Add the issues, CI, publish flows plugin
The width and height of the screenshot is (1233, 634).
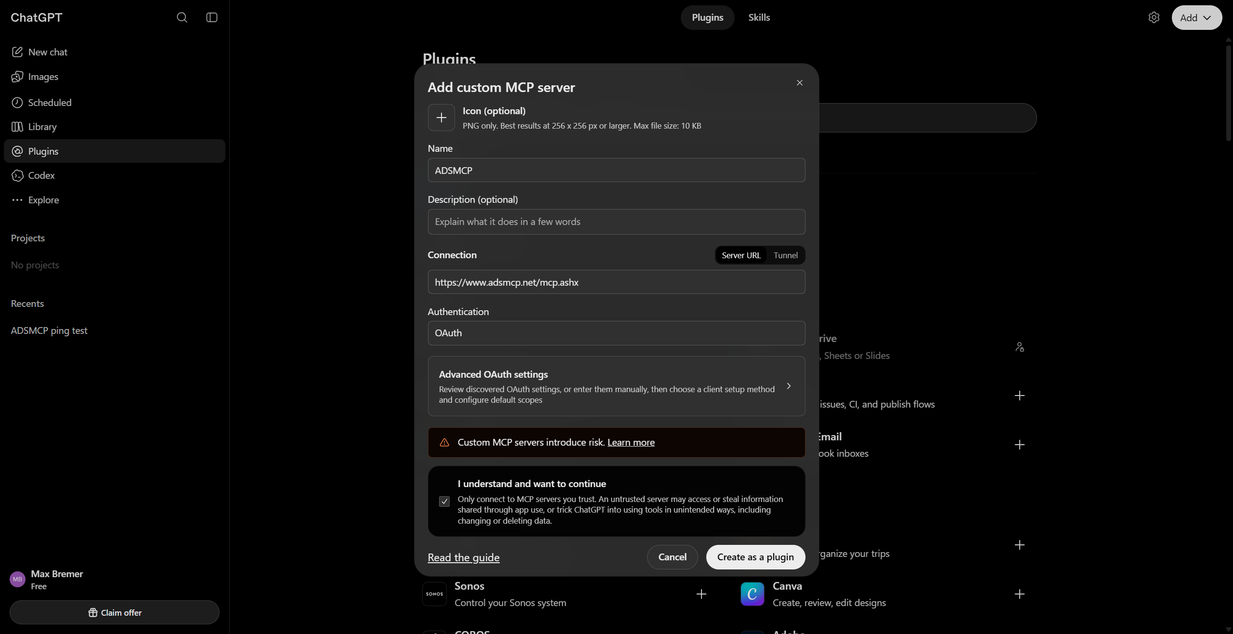pyautogui.click(x=1020, y=396)
